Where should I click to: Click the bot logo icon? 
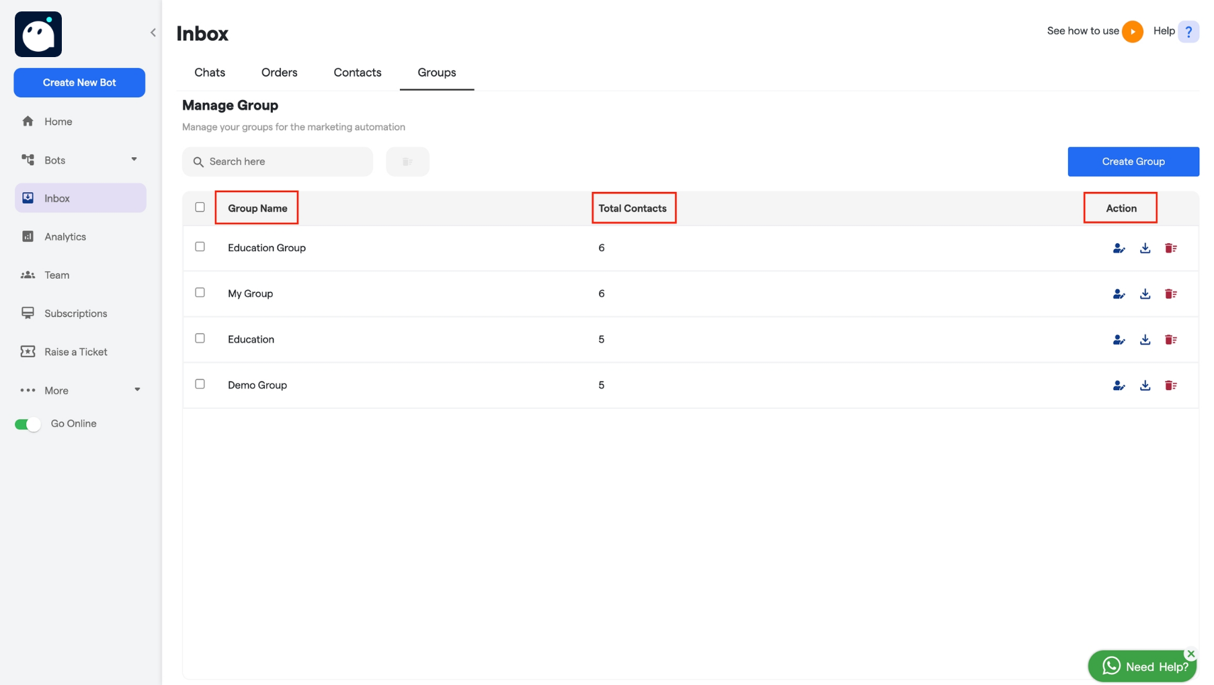coord(38,34)
